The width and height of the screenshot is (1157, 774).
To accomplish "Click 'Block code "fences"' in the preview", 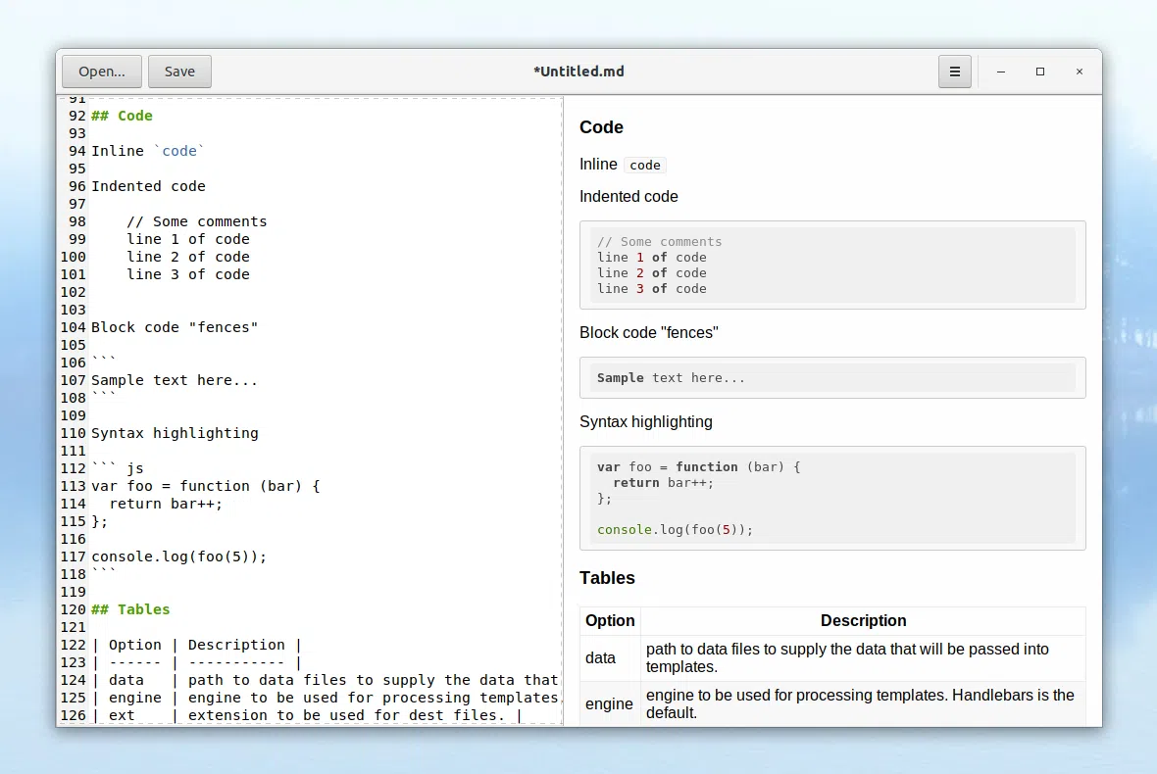I will [x=648, y=333].
